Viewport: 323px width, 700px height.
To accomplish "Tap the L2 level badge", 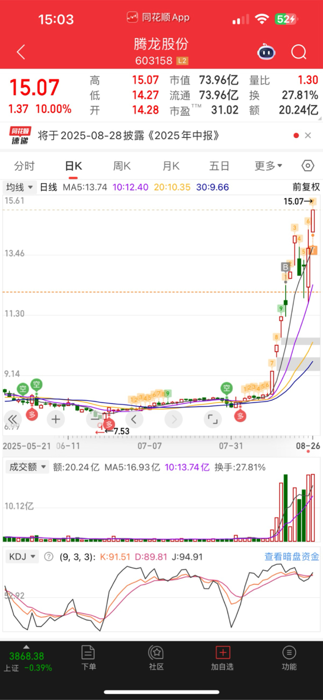I will (x=182, y=61).
